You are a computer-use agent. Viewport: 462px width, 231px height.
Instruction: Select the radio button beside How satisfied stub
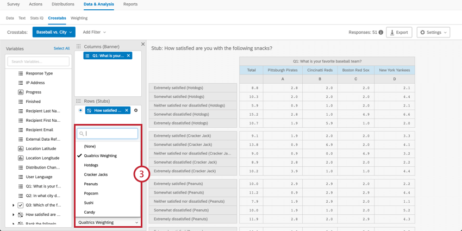[x=81, y=110]
